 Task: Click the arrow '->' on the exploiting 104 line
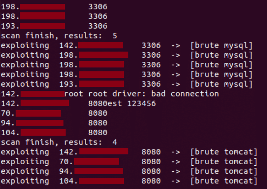tap(175, 181)
